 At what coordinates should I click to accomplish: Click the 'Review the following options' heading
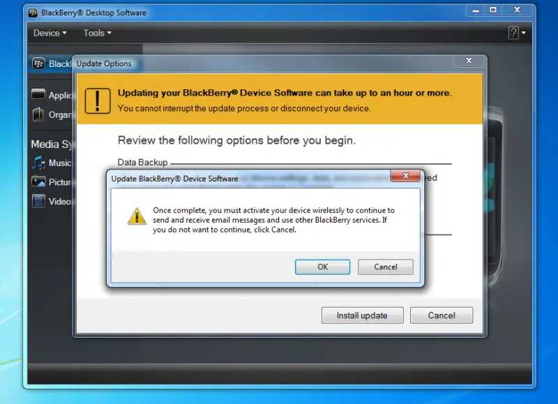(236, 140)
